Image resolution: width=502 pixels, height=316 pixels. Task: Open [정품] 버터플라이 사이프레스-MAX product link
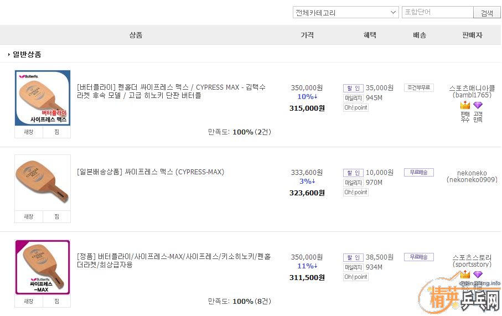(x=174, y=261)
